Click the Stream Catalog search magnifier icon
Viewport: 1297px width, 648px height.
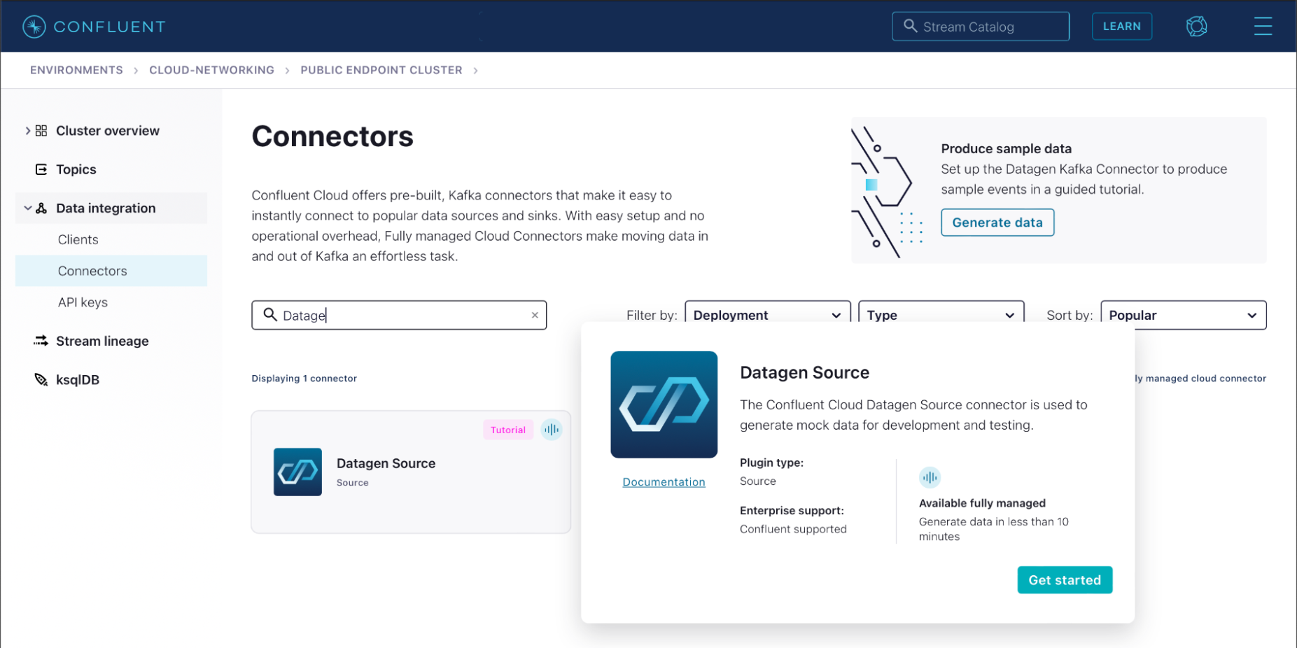tap(910, 26)
